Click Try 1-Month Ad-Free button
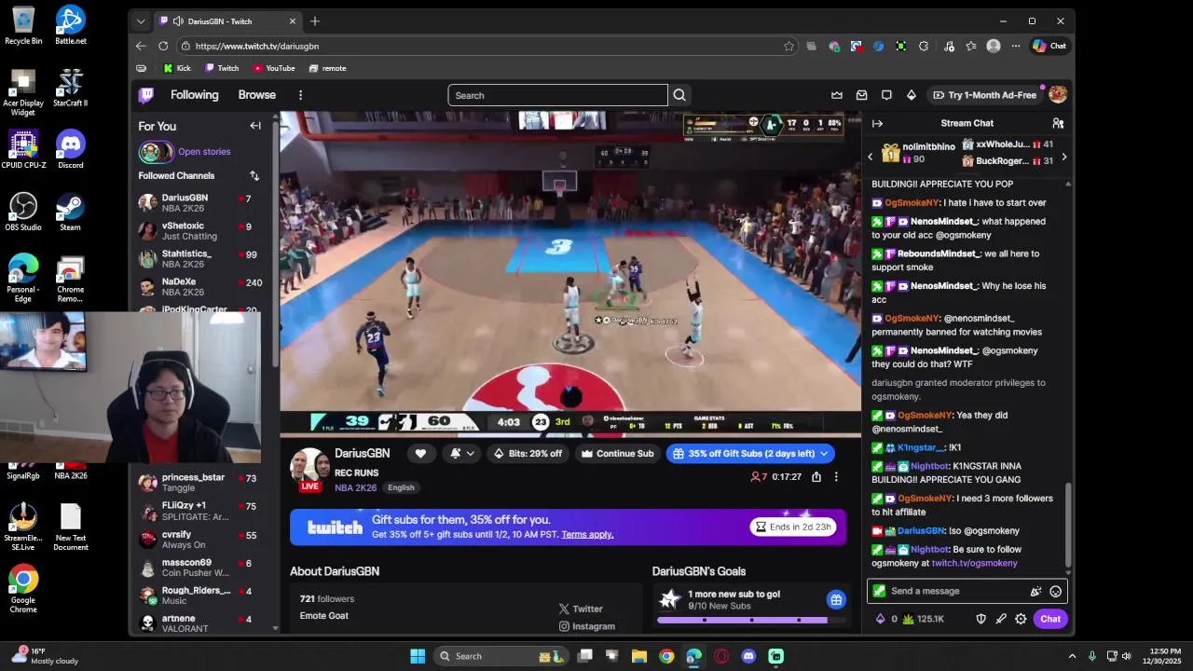This screenshot has width=1193, height=671. pos(985,95)
